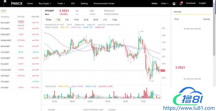Select the USDT market tab
Screen dimensions: 216x111
(x=4, y=11)
